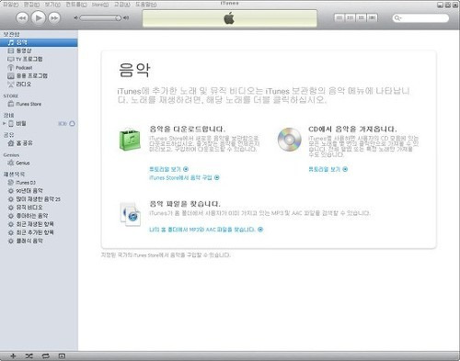Switch to Album List view
Screen dimensions: 460x361
click(x=350, y=17)
